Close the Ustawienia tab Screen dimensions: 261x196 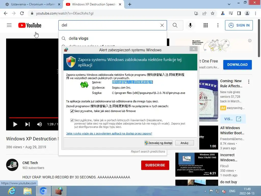pos(59,4)
